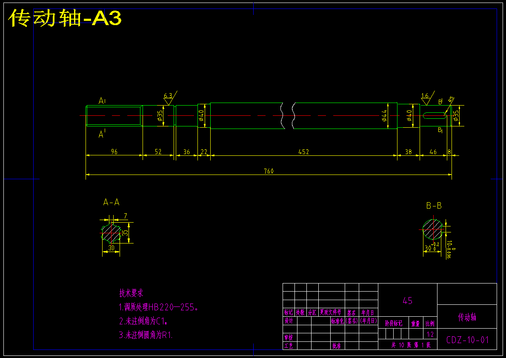Select the 标记 cell in title block
Screen dimensions: 506x358
289,312
